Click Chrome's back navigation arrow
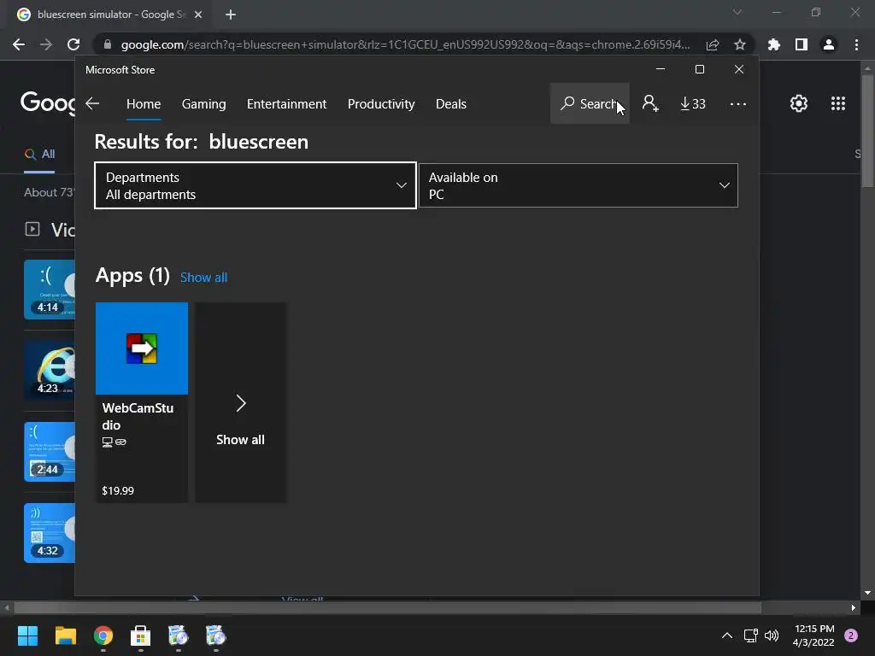 (19, 44)
